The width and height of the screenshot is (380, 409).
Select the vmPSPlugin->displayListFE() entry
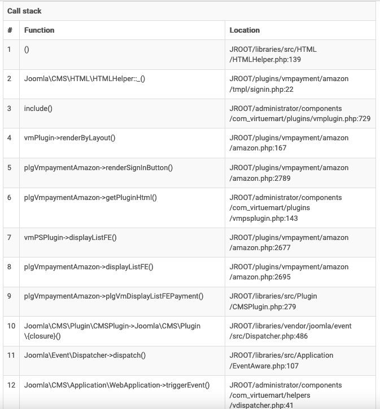pyautogui.click(x=70, y=238)
